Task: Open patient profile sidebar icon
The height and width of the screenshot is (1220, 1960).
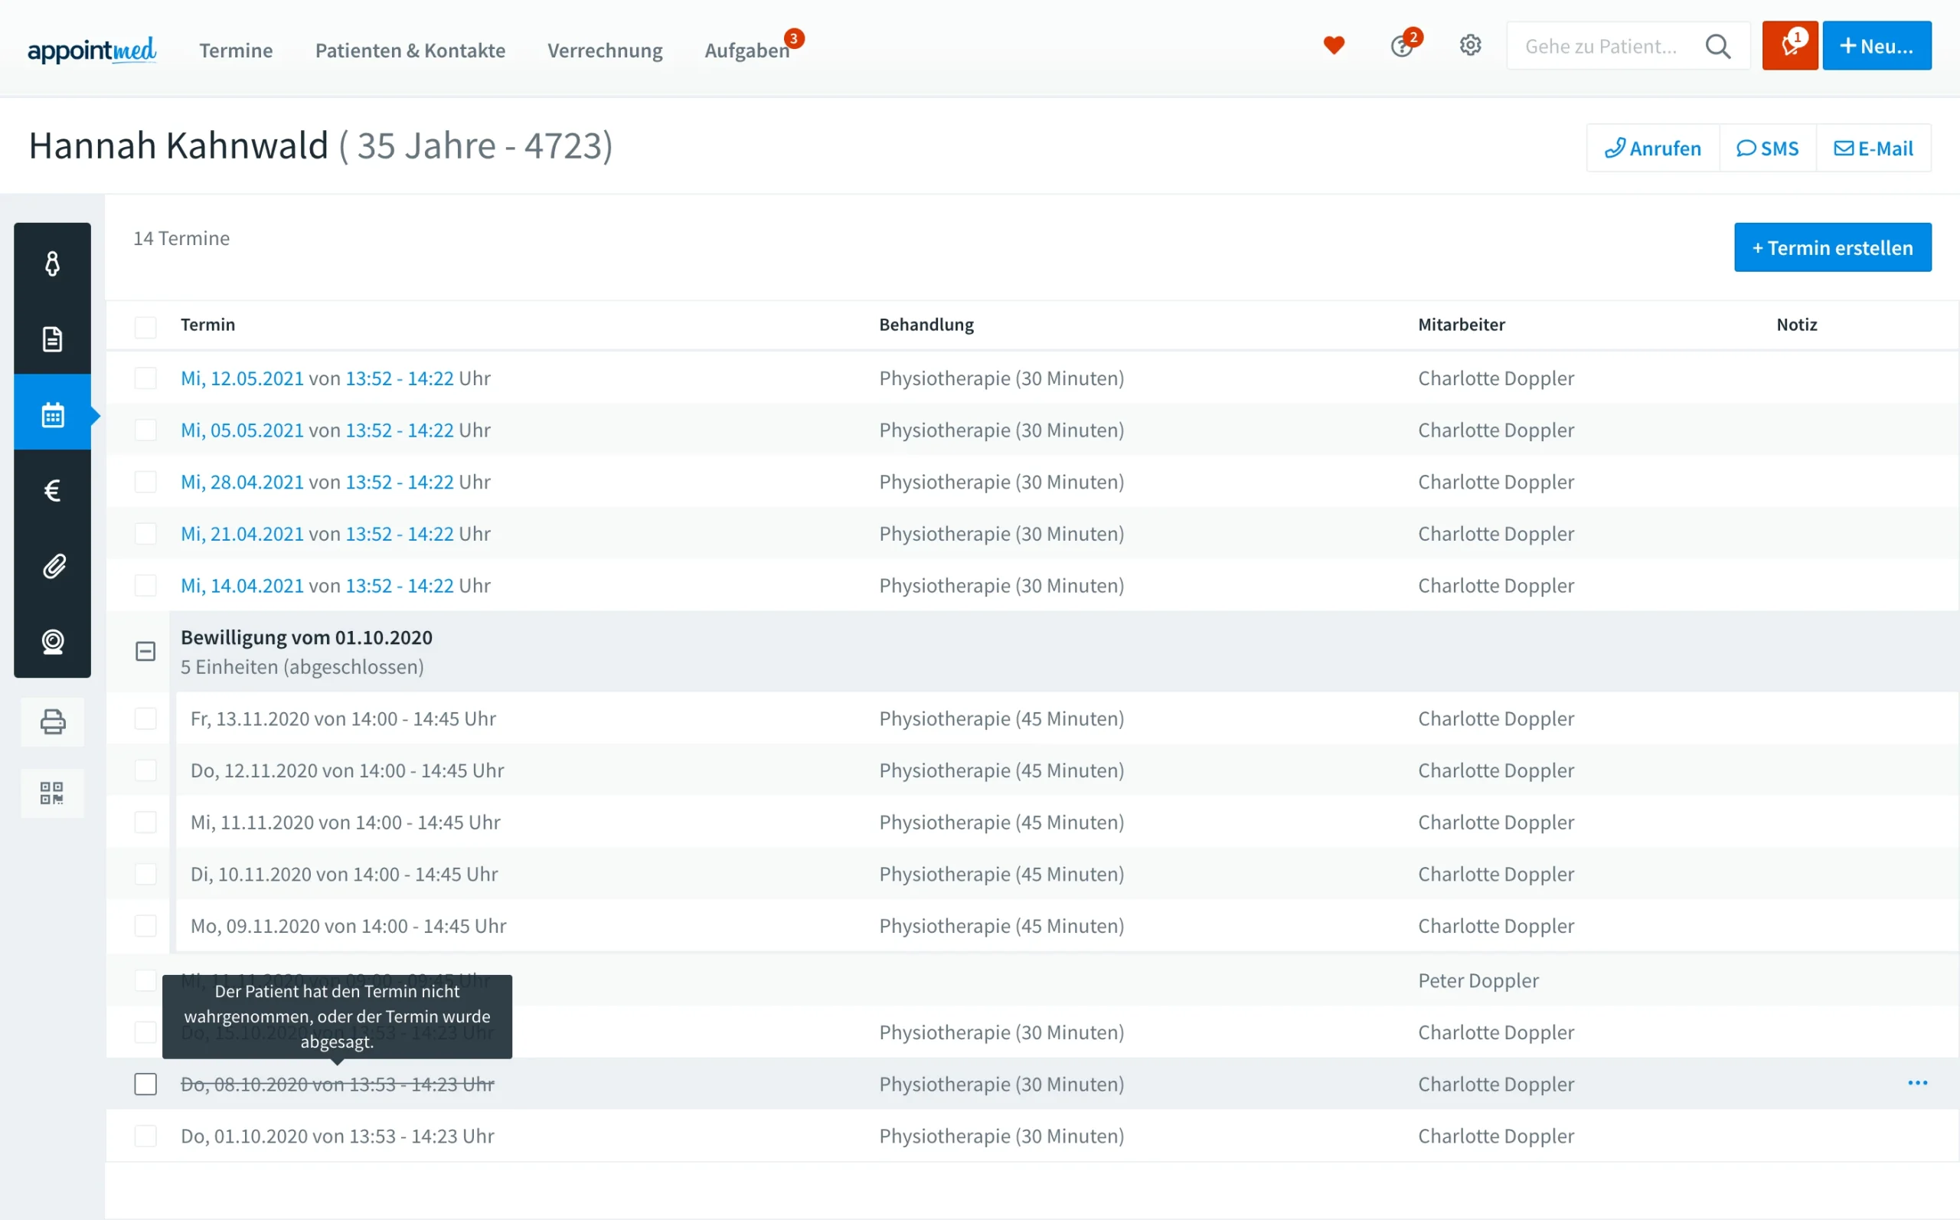Action: pyautogui.click(x=52, y=263)
